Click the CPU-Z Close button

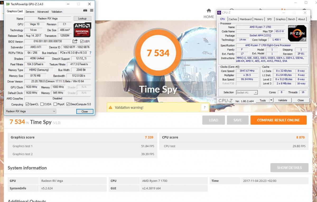click(301, 100)
